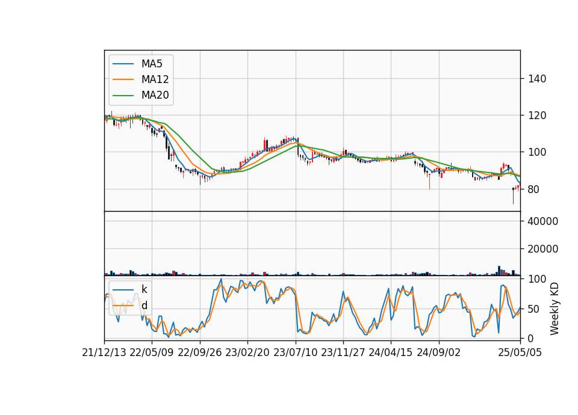Click the 23/07/10 date label
The height and width of the screenshot is (415, 578).
pos(295,352)
